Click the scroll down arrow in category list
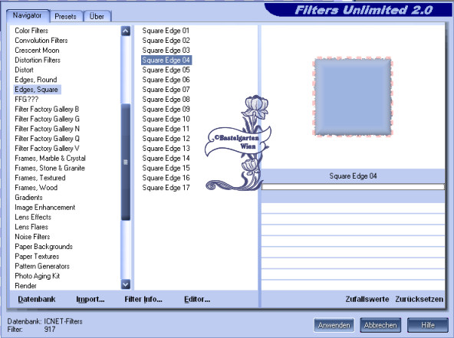The image size is (454, 338). (126, 284)
